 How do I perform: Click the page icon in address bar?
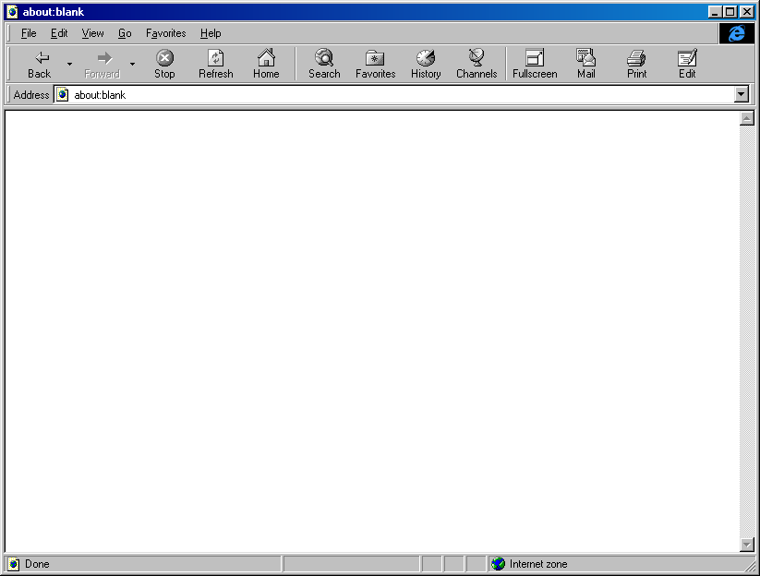tap(63, 94)
